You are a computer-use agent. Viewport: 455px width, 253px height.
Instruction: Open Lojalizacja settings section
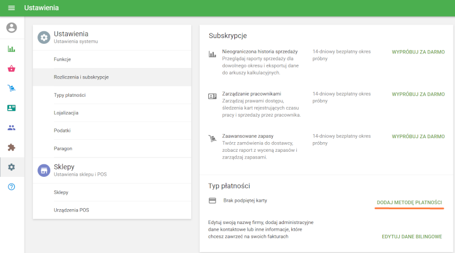[66, 113]
